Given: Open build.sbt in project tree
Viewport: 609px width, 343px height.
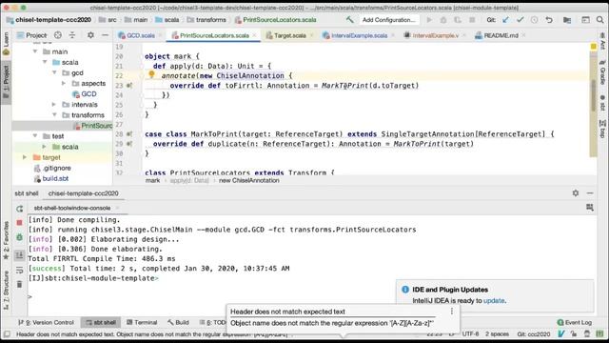Looking at the screenshot, I should [55, 178].
